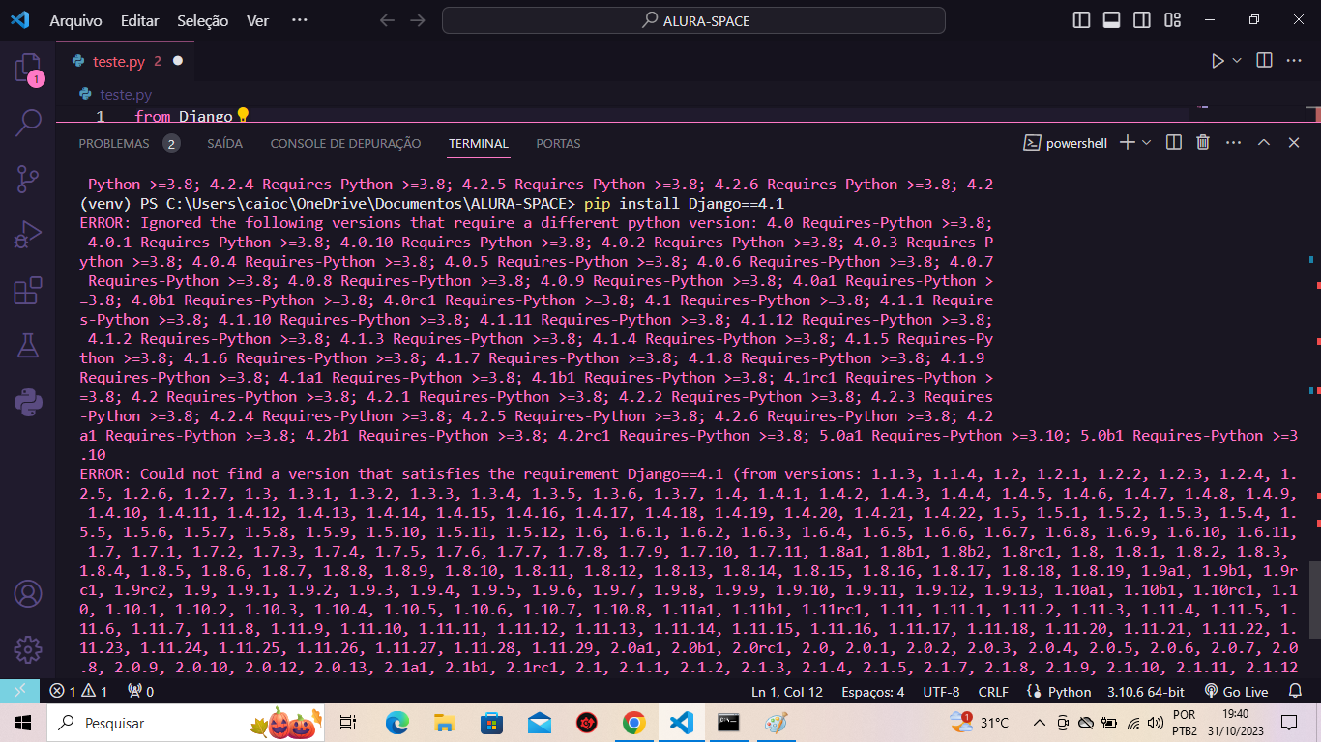This screenshot has width=1321, height=742.
Task: Change encoding via UTF-8 status item
Action: coord(941,692)
